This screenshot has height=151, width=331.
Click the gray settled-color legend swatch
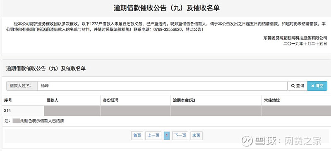point(16,121)
